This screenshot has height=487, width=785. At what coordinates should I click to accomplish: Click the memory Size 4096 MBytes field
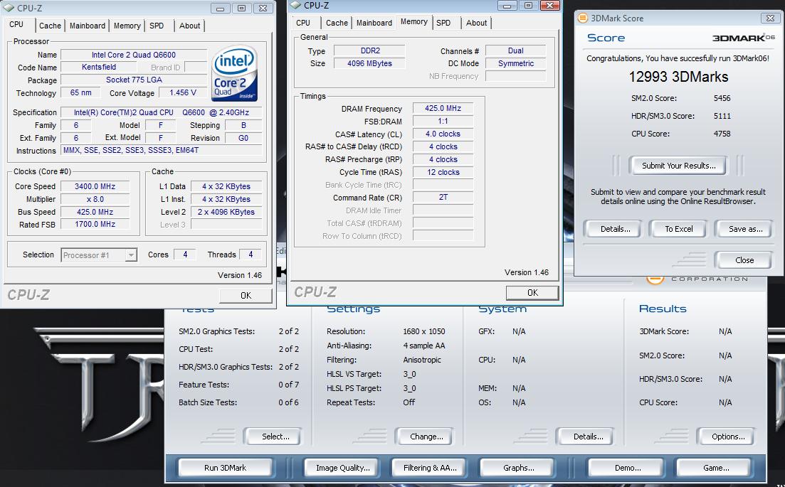369,63
